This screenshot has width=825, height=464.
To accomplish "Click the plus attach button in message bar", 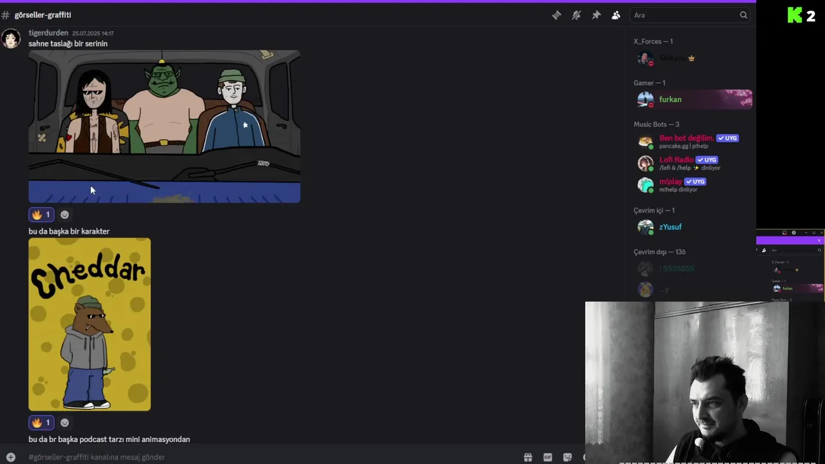I will [x=10, y=457].
